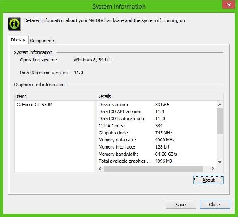Click the horizontal scrollbar right arrow

[213, 168]
